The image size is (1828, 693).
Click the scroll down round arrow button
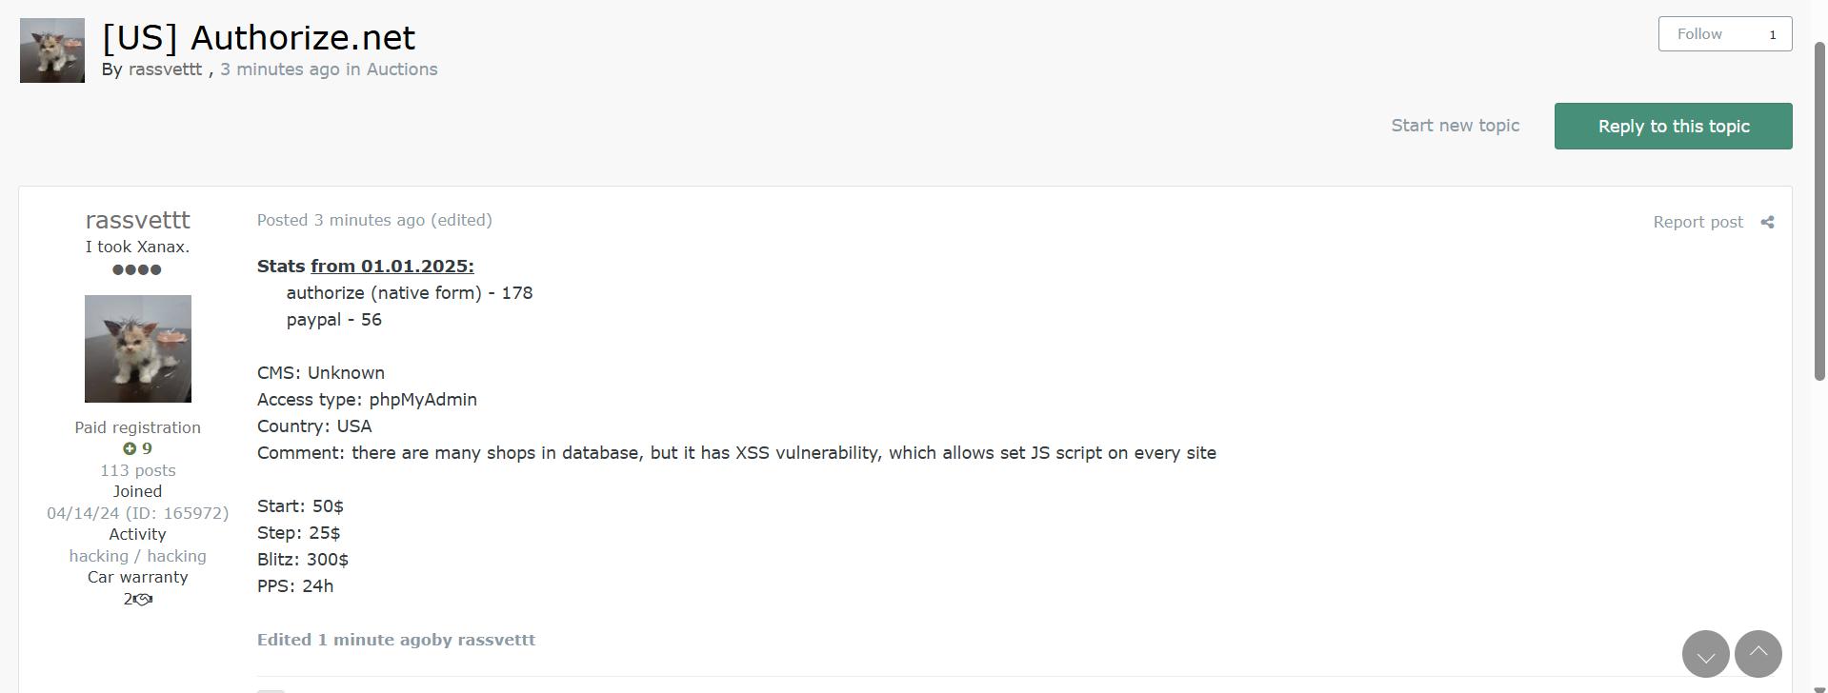1705,654
